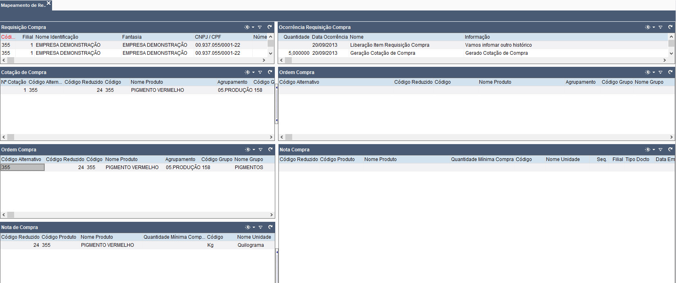Screen dimensions: 676x283
Task: Open filter in left-side Ordem Compra panel
Action: coord(260,150)
